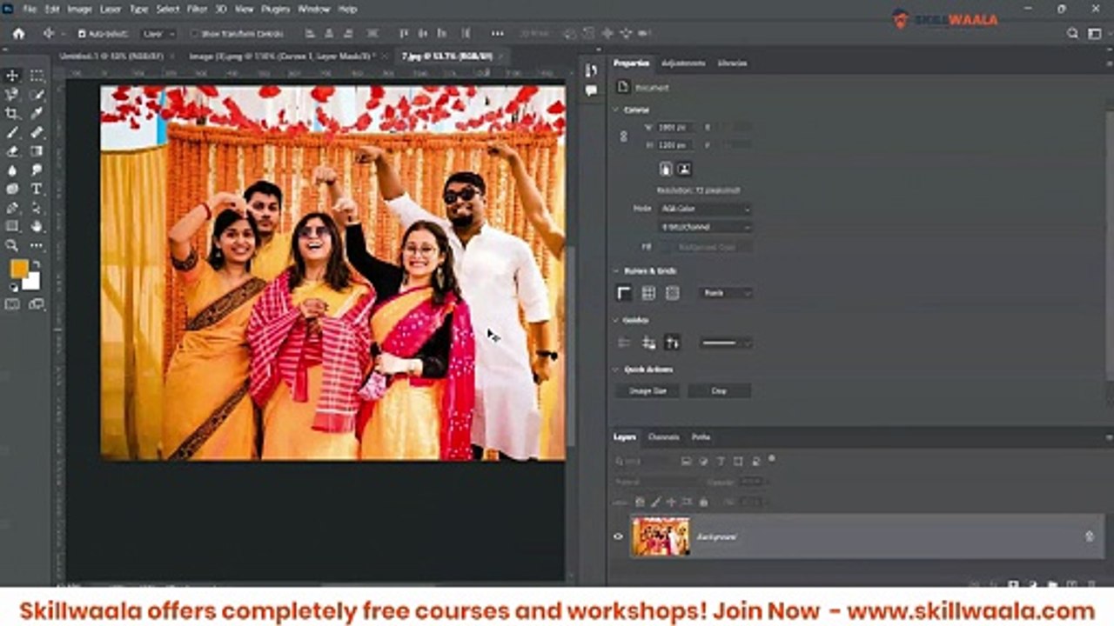Choose the Rectangular Marquee tool
The image size is (1114, 626).
pyautogui.click(x=37, y=76)
